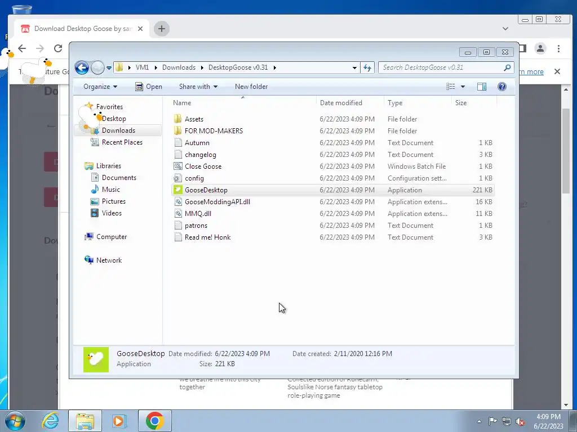Open Chrome tab search chevron

tap(505, 29)
